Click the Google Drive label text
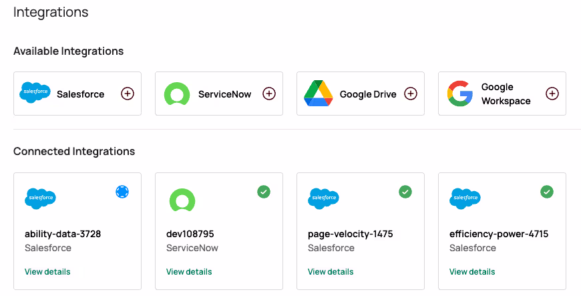The width and height of the screenshot is (581, 296). click(368, 94)
